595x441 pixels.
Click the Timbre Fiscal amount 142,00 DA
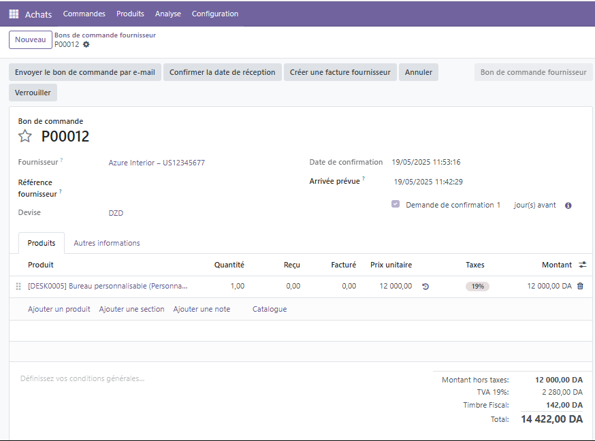click(564, 405)
